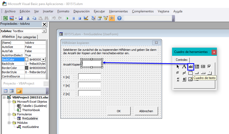The image size is (229, 134).
Task: Open the Depuración menu
Action: (x=81, y=11)
